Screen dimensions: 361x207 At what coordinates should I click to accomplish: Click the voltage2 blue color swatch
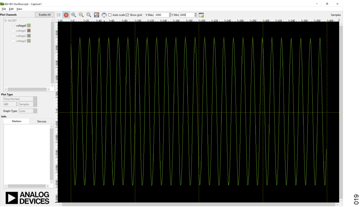[29, 36]
